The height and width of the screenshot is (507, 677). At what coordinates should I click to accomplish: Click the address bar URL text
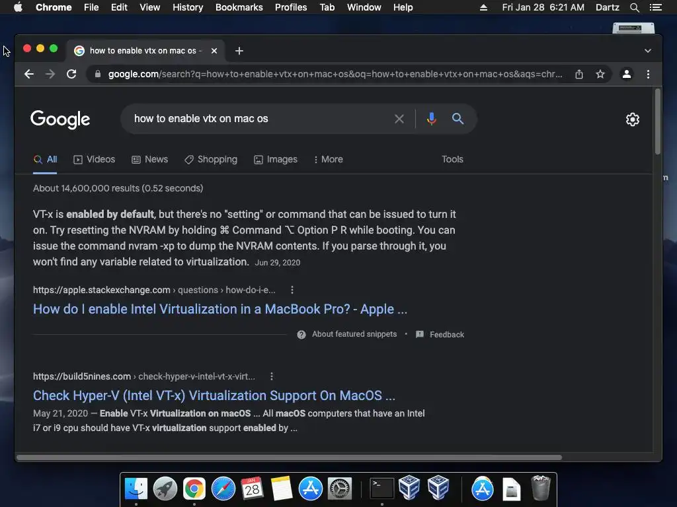[335, 74]
